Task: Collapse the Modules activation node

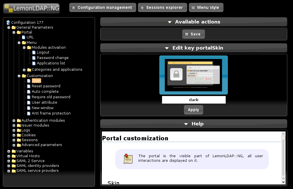Action: (x=24, y=48)
